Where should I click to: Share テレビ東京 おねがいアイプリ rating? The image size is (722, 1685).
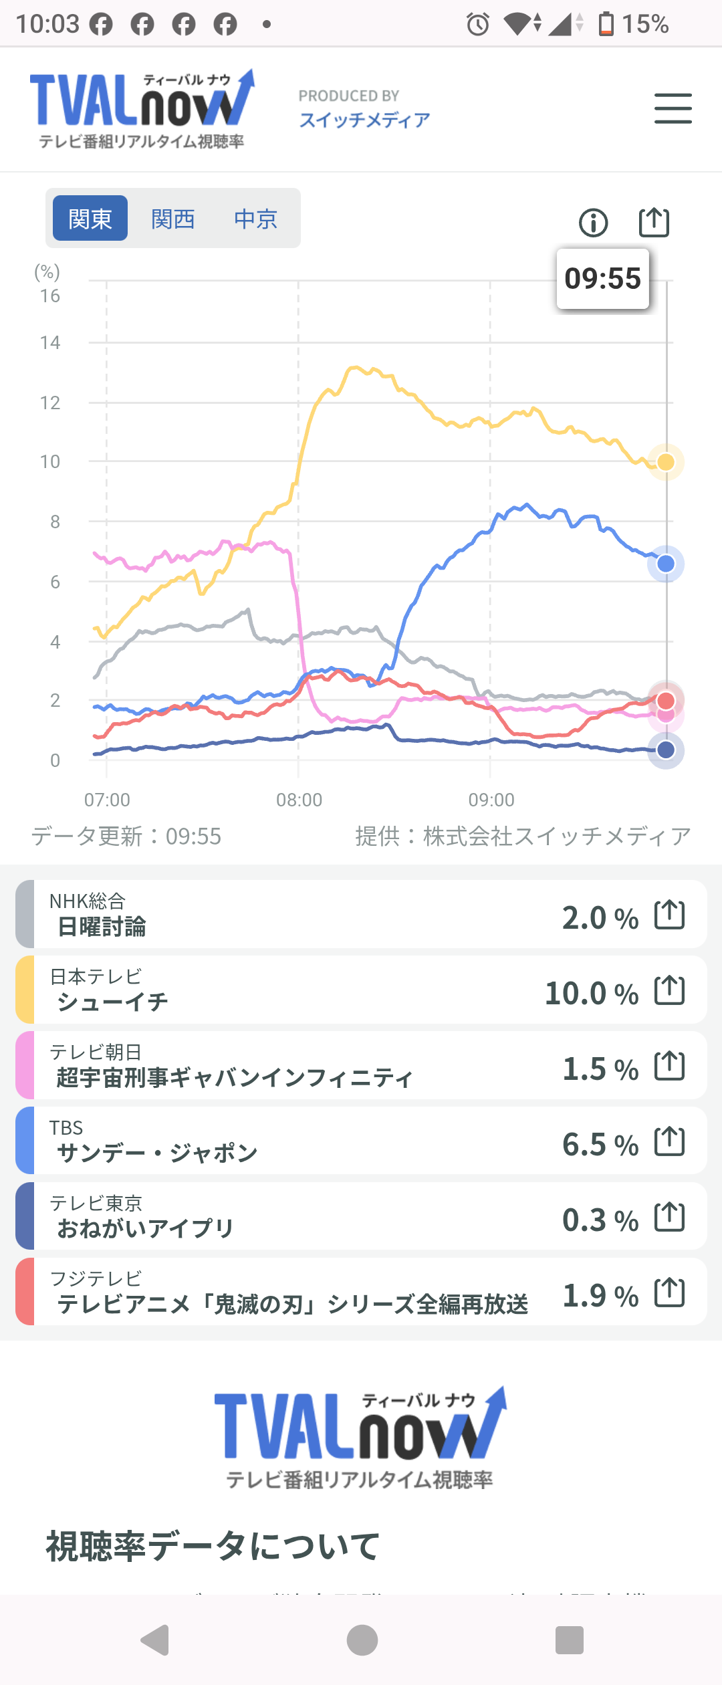coord(669,1216)
